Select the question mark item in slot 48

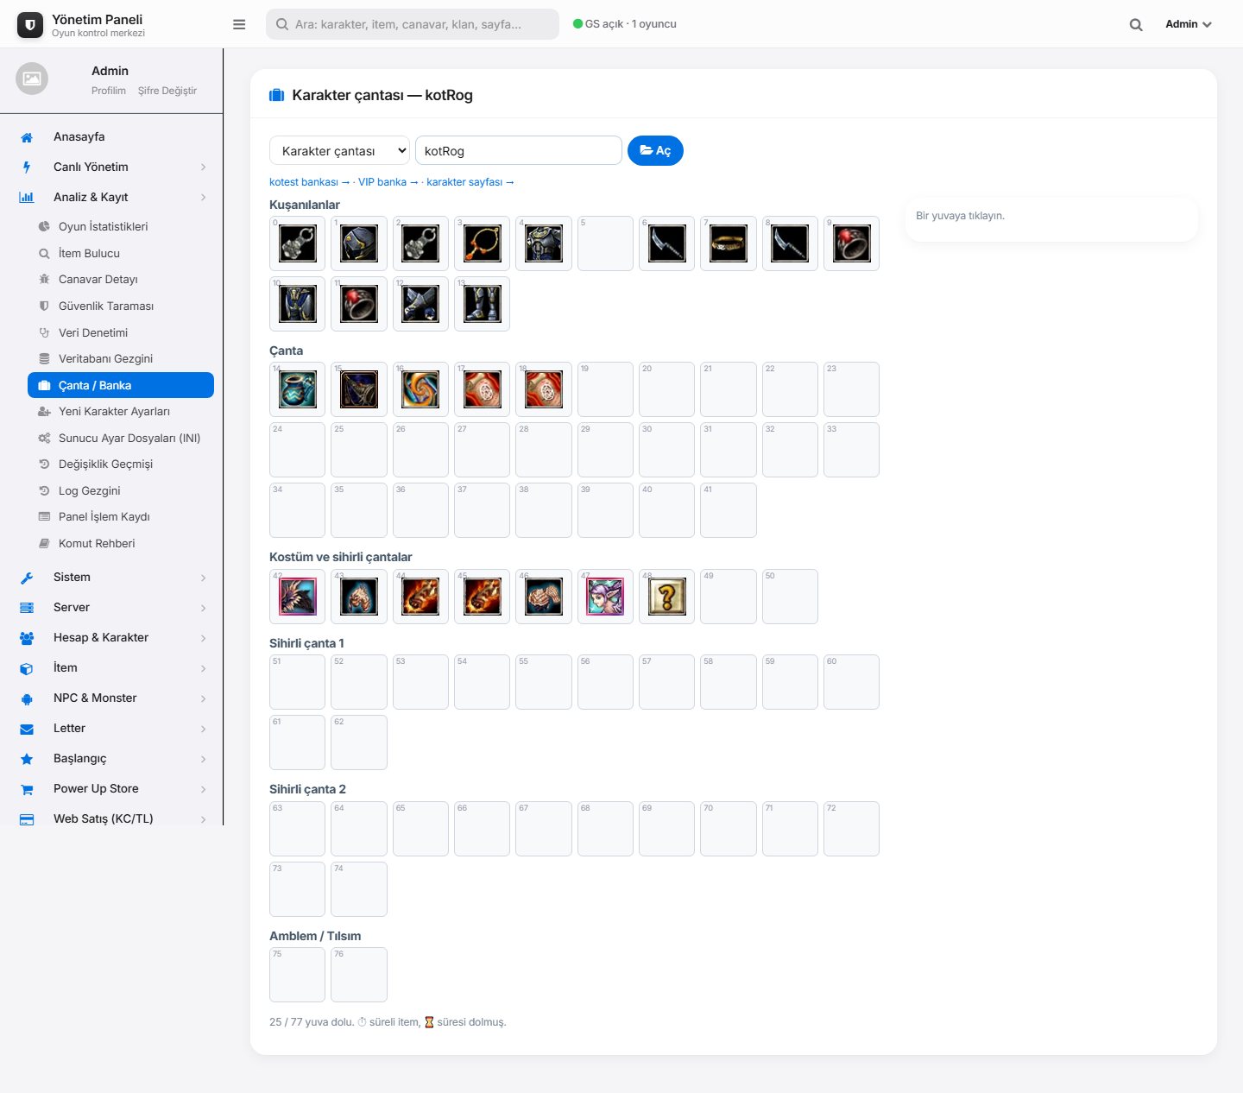pyautogui.click(x=666, y=597)
